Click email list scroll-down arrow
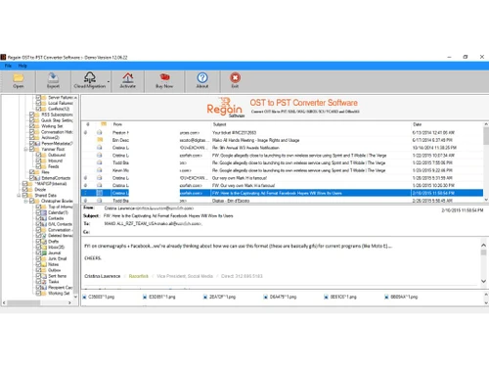489x367 pixels. [486, 200]
